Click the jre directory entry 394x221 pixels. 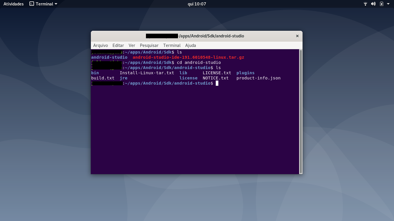coord(123,78)
